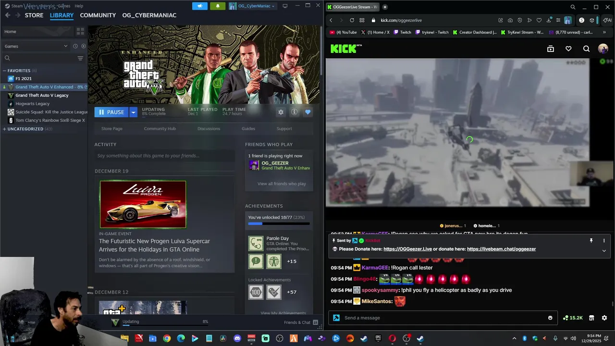View all friends who play
Viewport: 615px width, 346px height.
pyautogui.click(x=282, y=184)
